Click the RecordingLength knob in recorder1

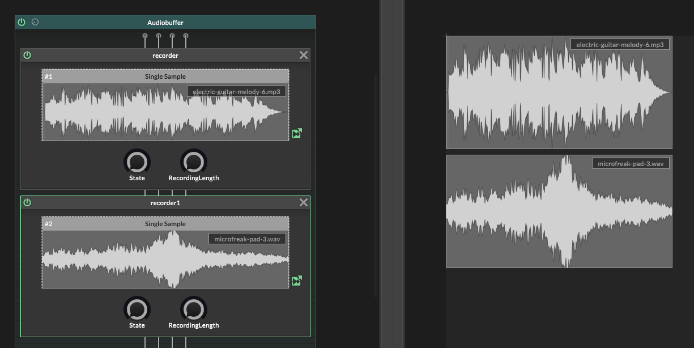pyautogui.click(x=193, y=309)
